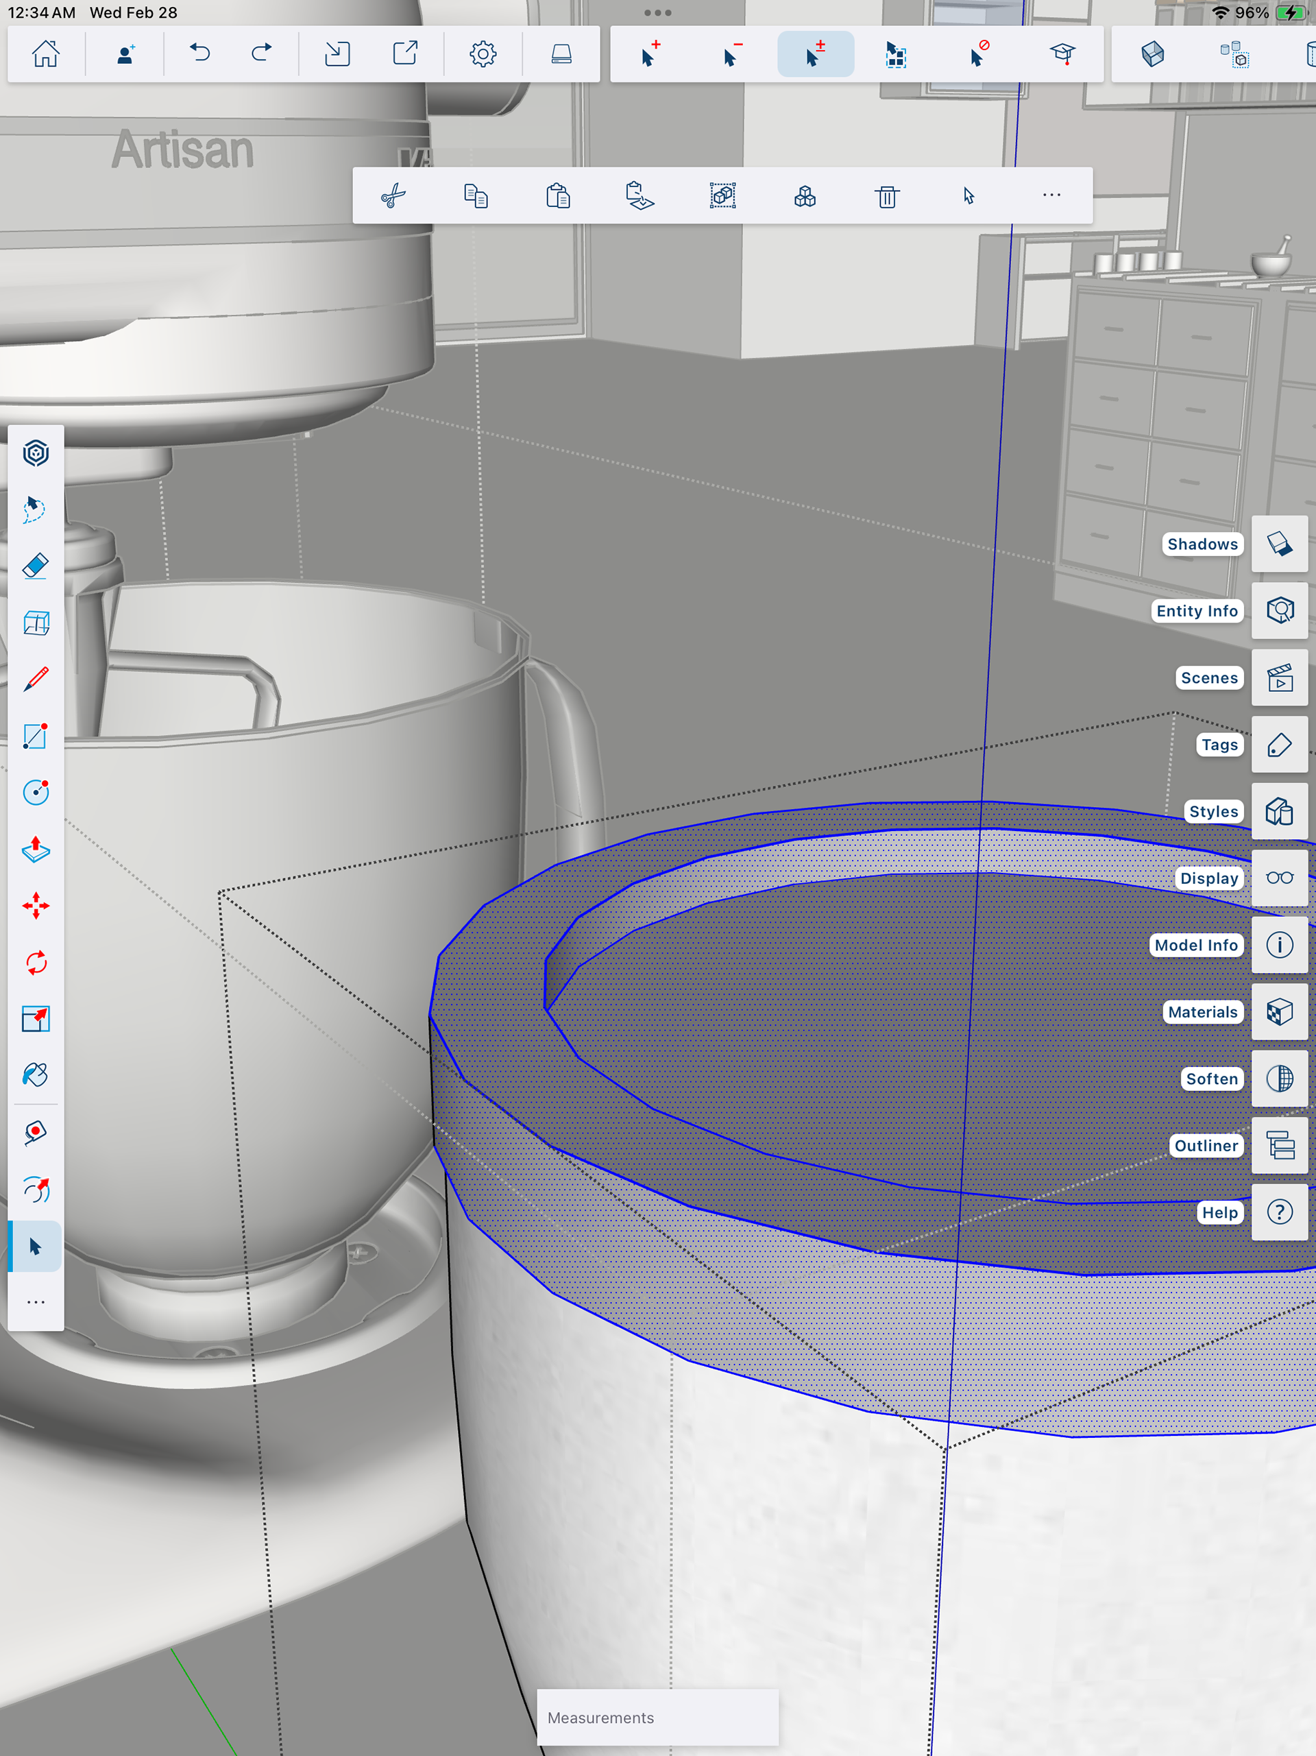
Task: Open the Entity Info panel
Action: [1279, 610]
